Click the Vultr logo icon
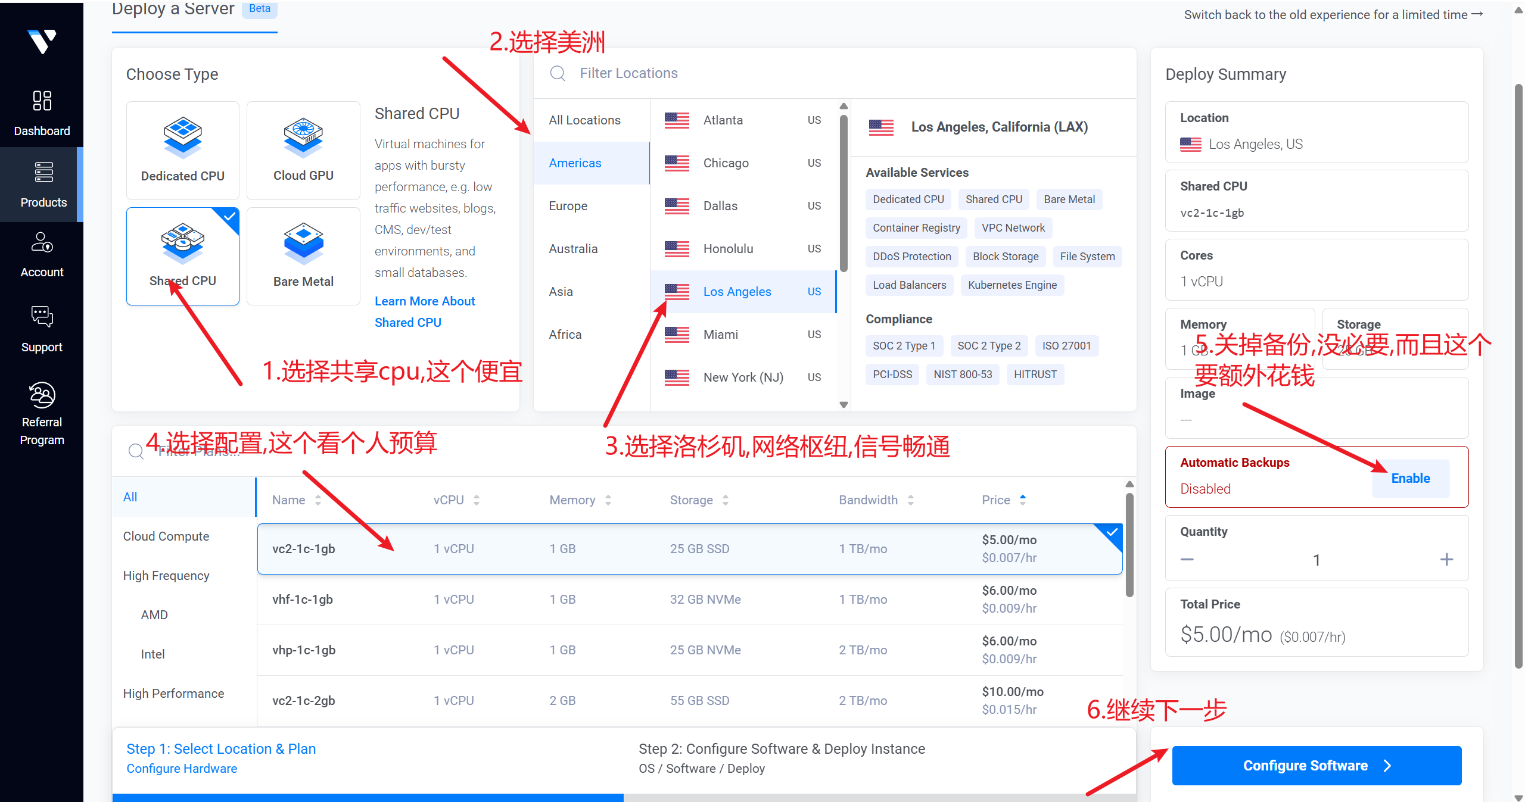 [42, 41]
